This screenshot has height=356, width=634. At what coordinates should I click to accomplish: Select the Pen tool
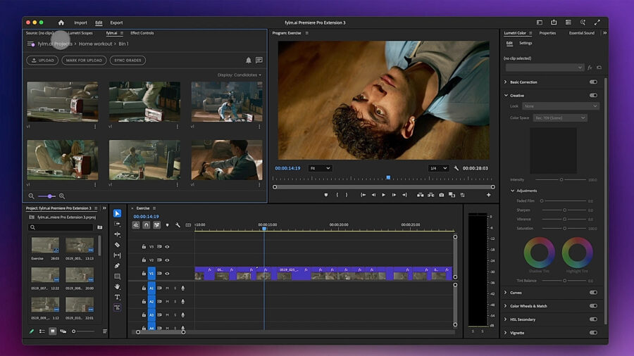[117, 266]
